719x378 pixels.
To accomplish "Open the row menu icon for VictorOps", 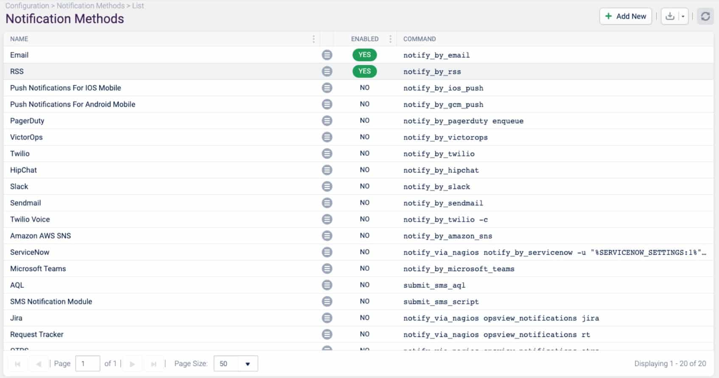I will 327,137.
